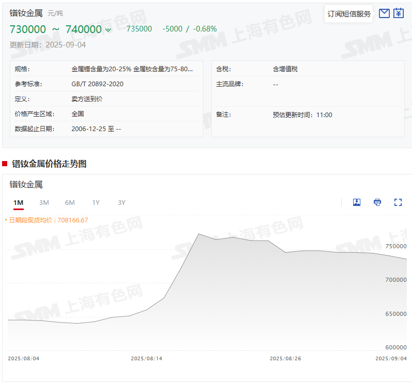Click the yen price alert icon
This screenshot has height=384, width=412.
[x=399, y=13]
